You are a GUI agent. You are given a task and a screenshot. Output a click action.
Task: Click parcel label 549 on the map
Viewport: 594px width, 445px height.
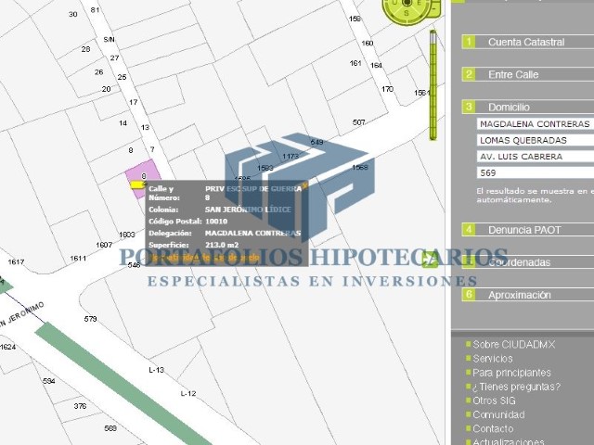[x=316, y=142]
